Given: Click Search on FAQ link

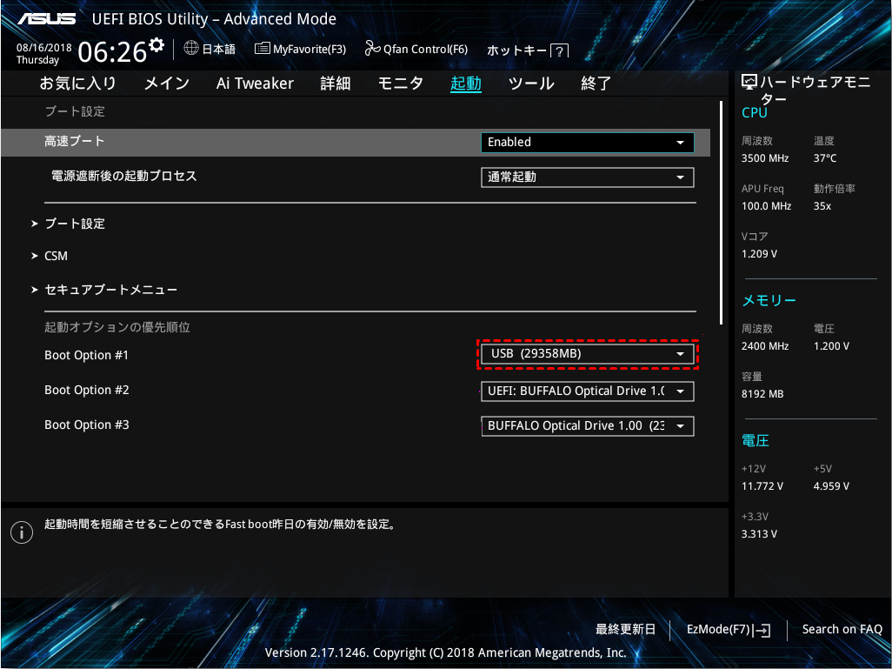Looking at the screenshot, I should tap(842, 629).
